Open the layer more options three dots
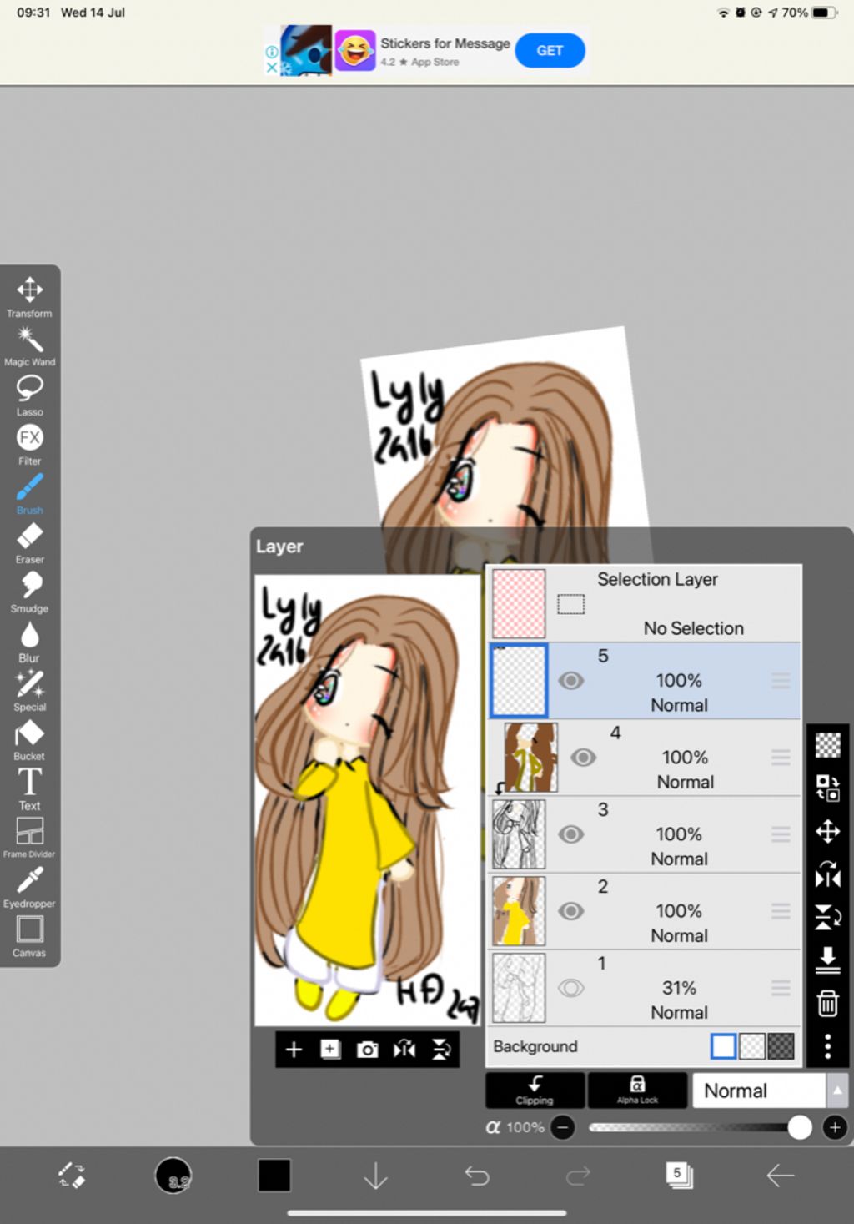 pyautogui.click(x=827, y=1046)
